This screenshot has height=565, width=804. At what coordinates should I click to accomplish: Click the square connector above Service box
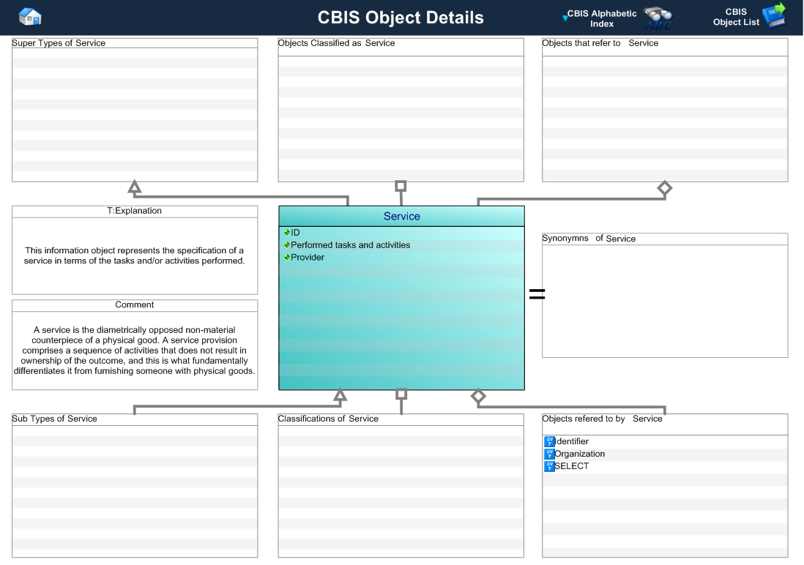[x=401, y=186]
